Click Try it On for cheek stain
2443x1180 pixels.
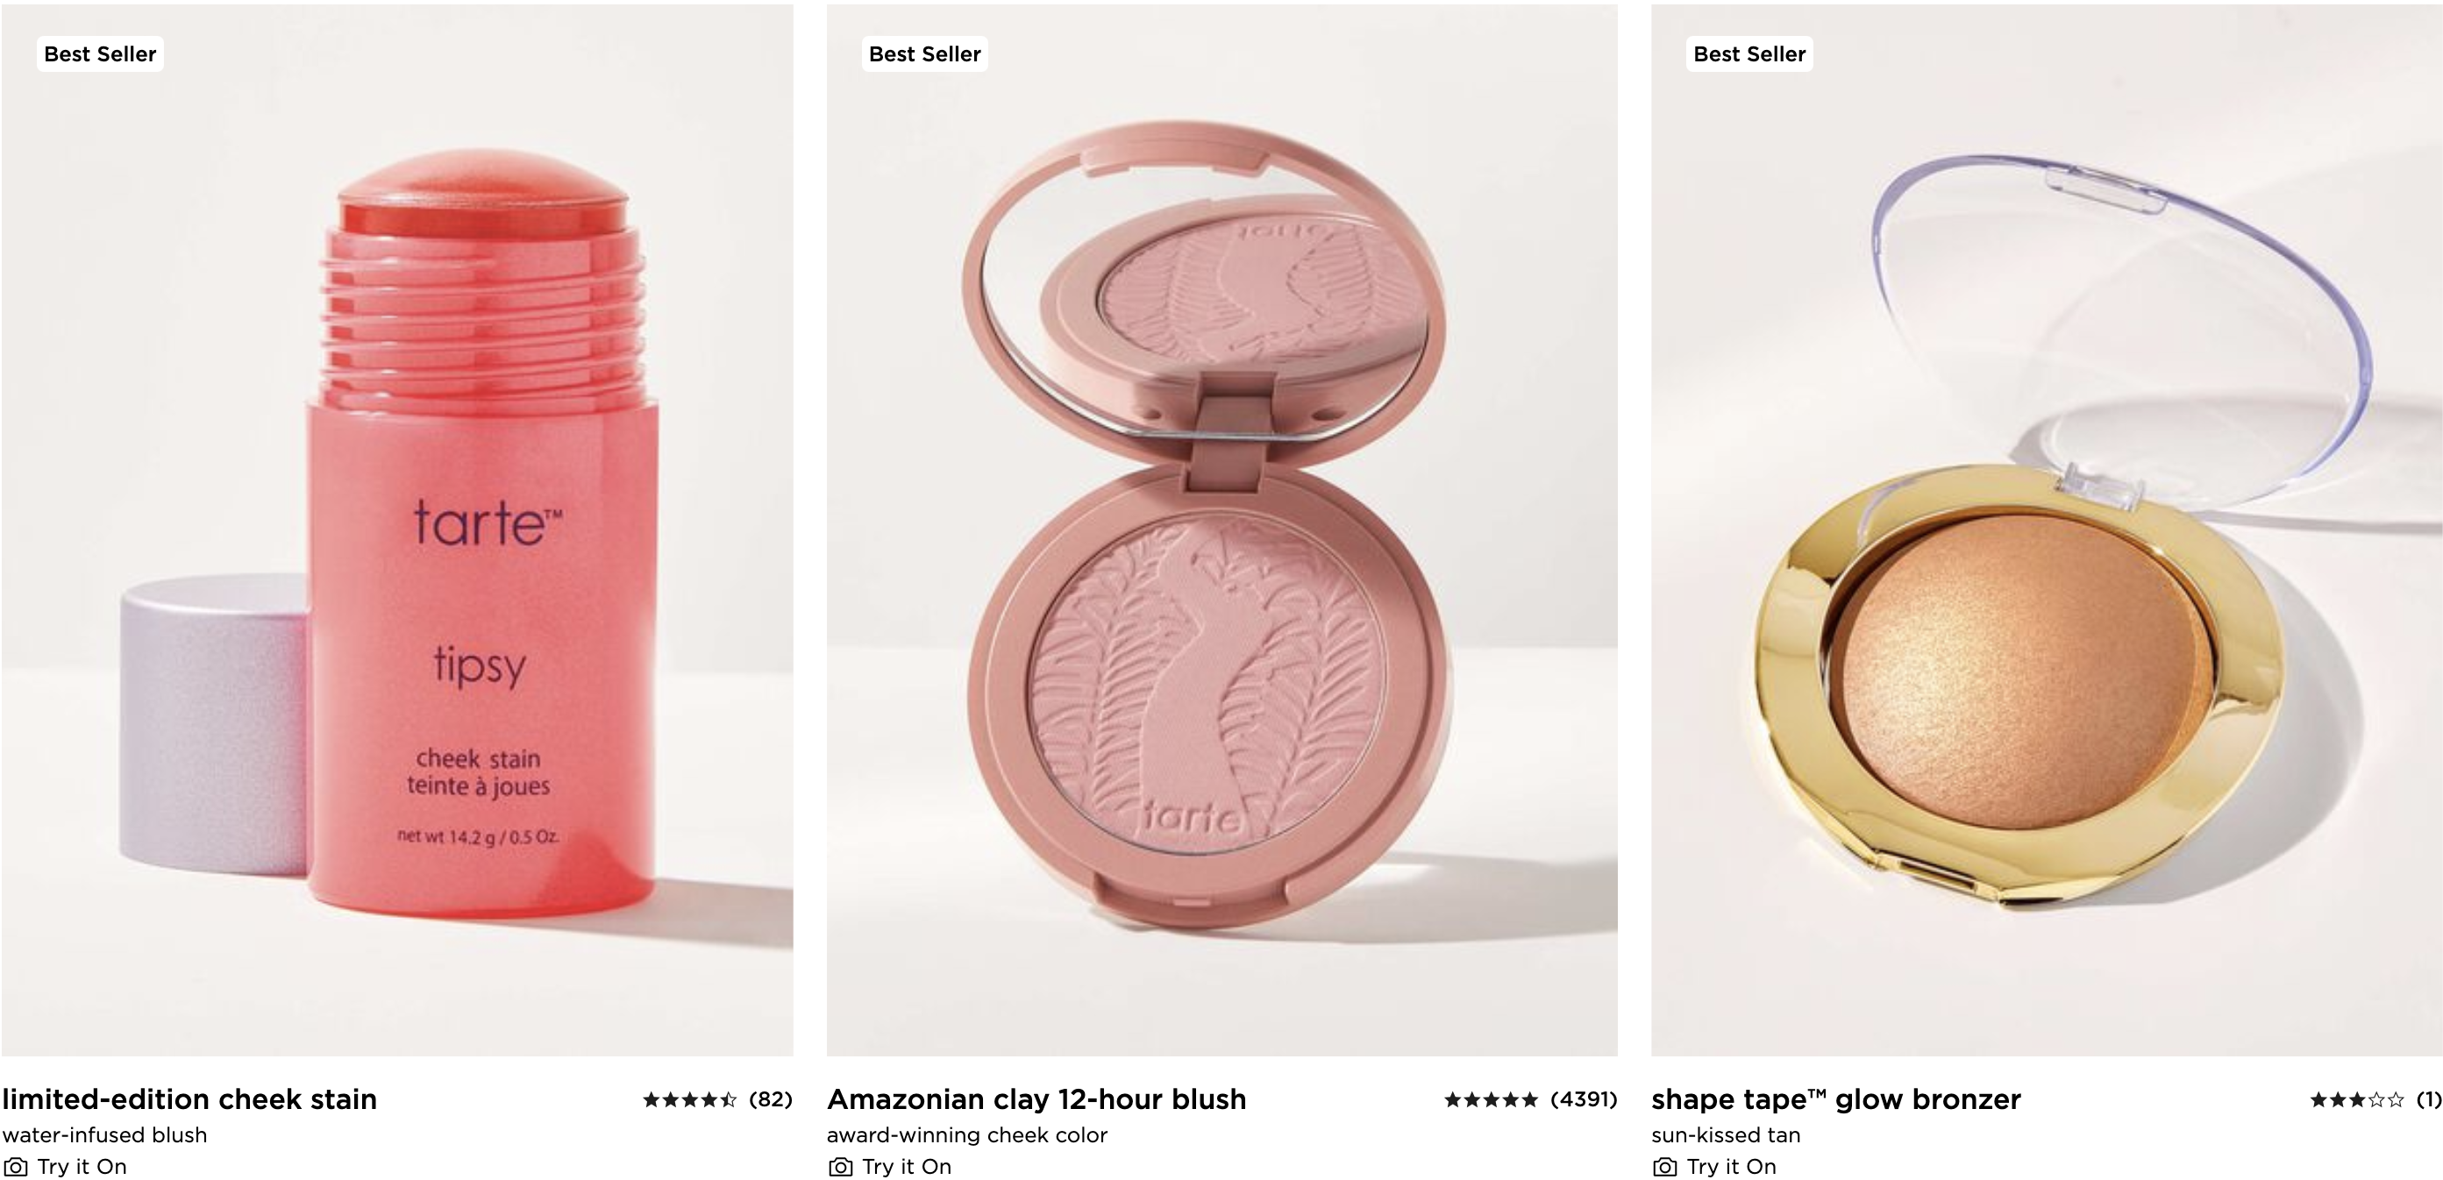(x=82, y=1167)
